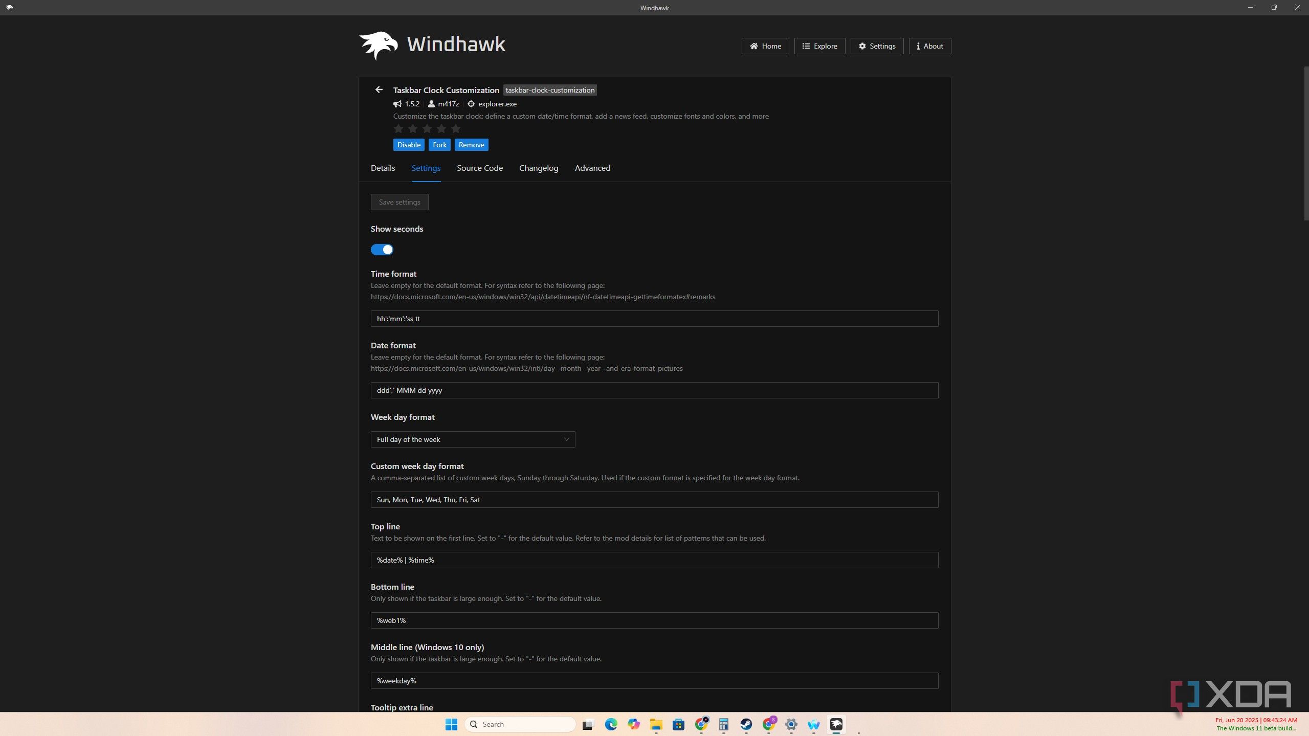Click the Windhawk icon in the title bar
Screen dimensions: 1309x736
click(9, 8)
